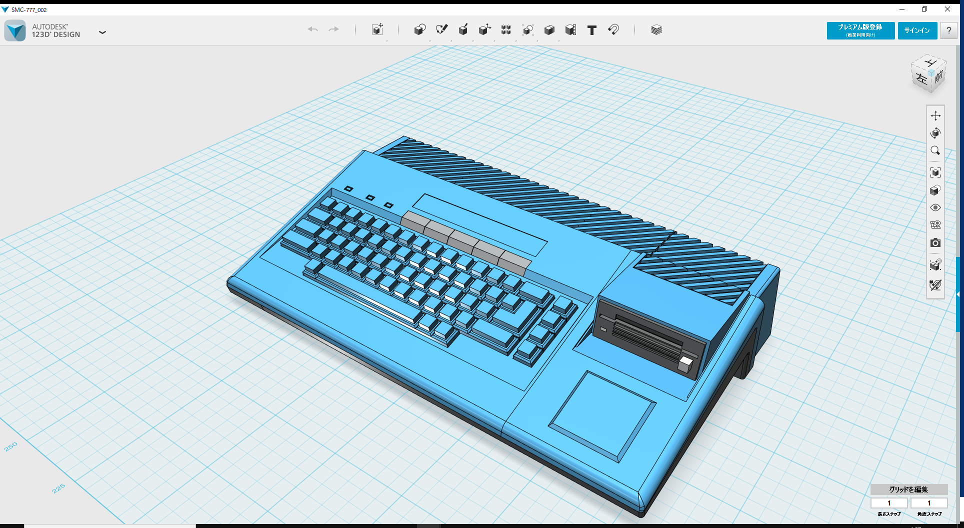Click the サインイン button
This screenshot has width=964, height=528.
[x=917, y=30]
